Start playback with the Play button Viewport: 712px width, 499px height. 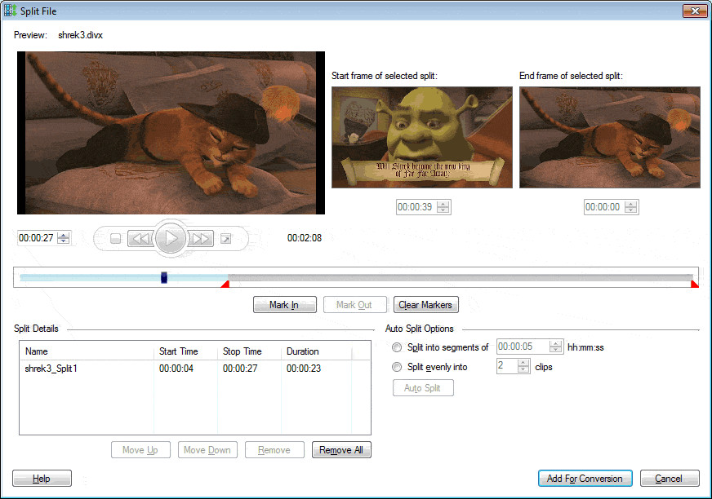tap(171, 238)
